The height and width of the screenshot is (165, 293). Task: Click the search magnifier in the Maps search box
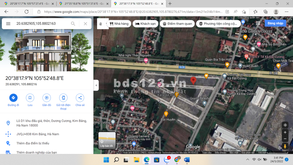pyautogui.click(x=73, y=23)
